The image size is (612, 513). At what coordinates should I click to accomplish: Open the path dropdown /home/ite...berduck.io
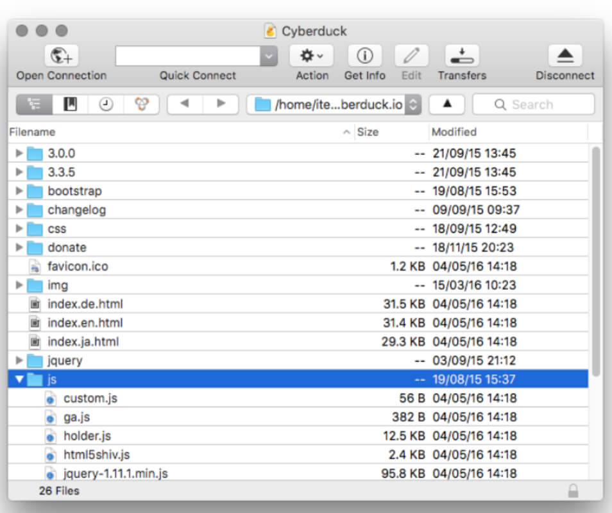pyautogui.click(x=334, y=104)
